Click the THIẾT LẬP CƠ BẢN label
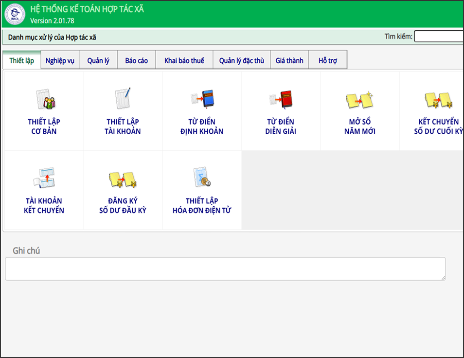The height and width of the screenshot is (358, 464). 44,126
